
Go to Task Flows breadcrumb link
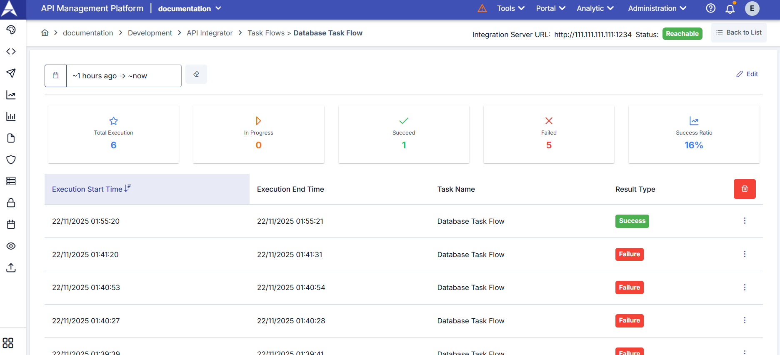point(266,33)
